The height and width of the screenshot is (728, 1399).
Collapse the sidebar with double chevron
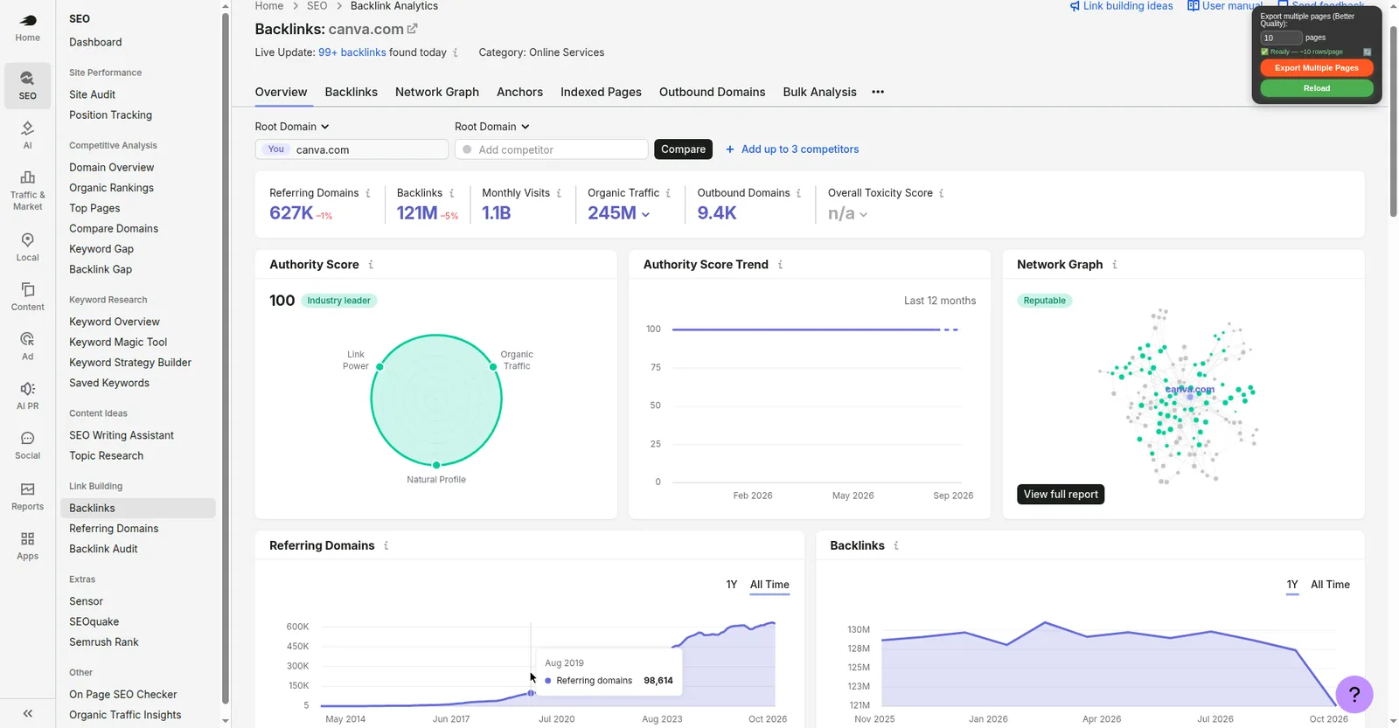(28, 713)
